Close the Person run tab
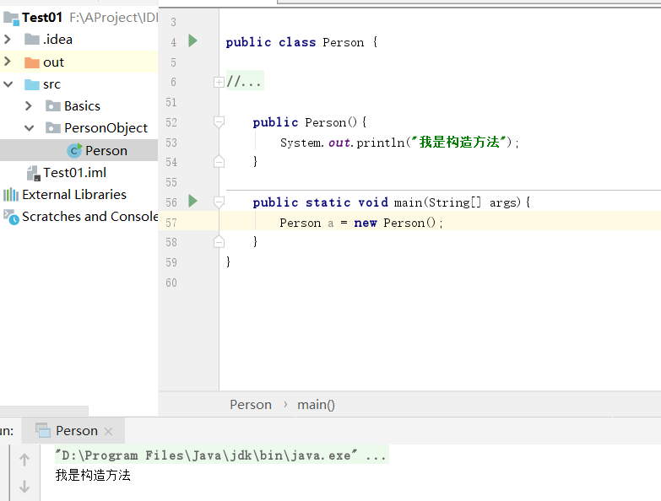The height and width of the screenshot is (501, 661). (x=108, y=431)
